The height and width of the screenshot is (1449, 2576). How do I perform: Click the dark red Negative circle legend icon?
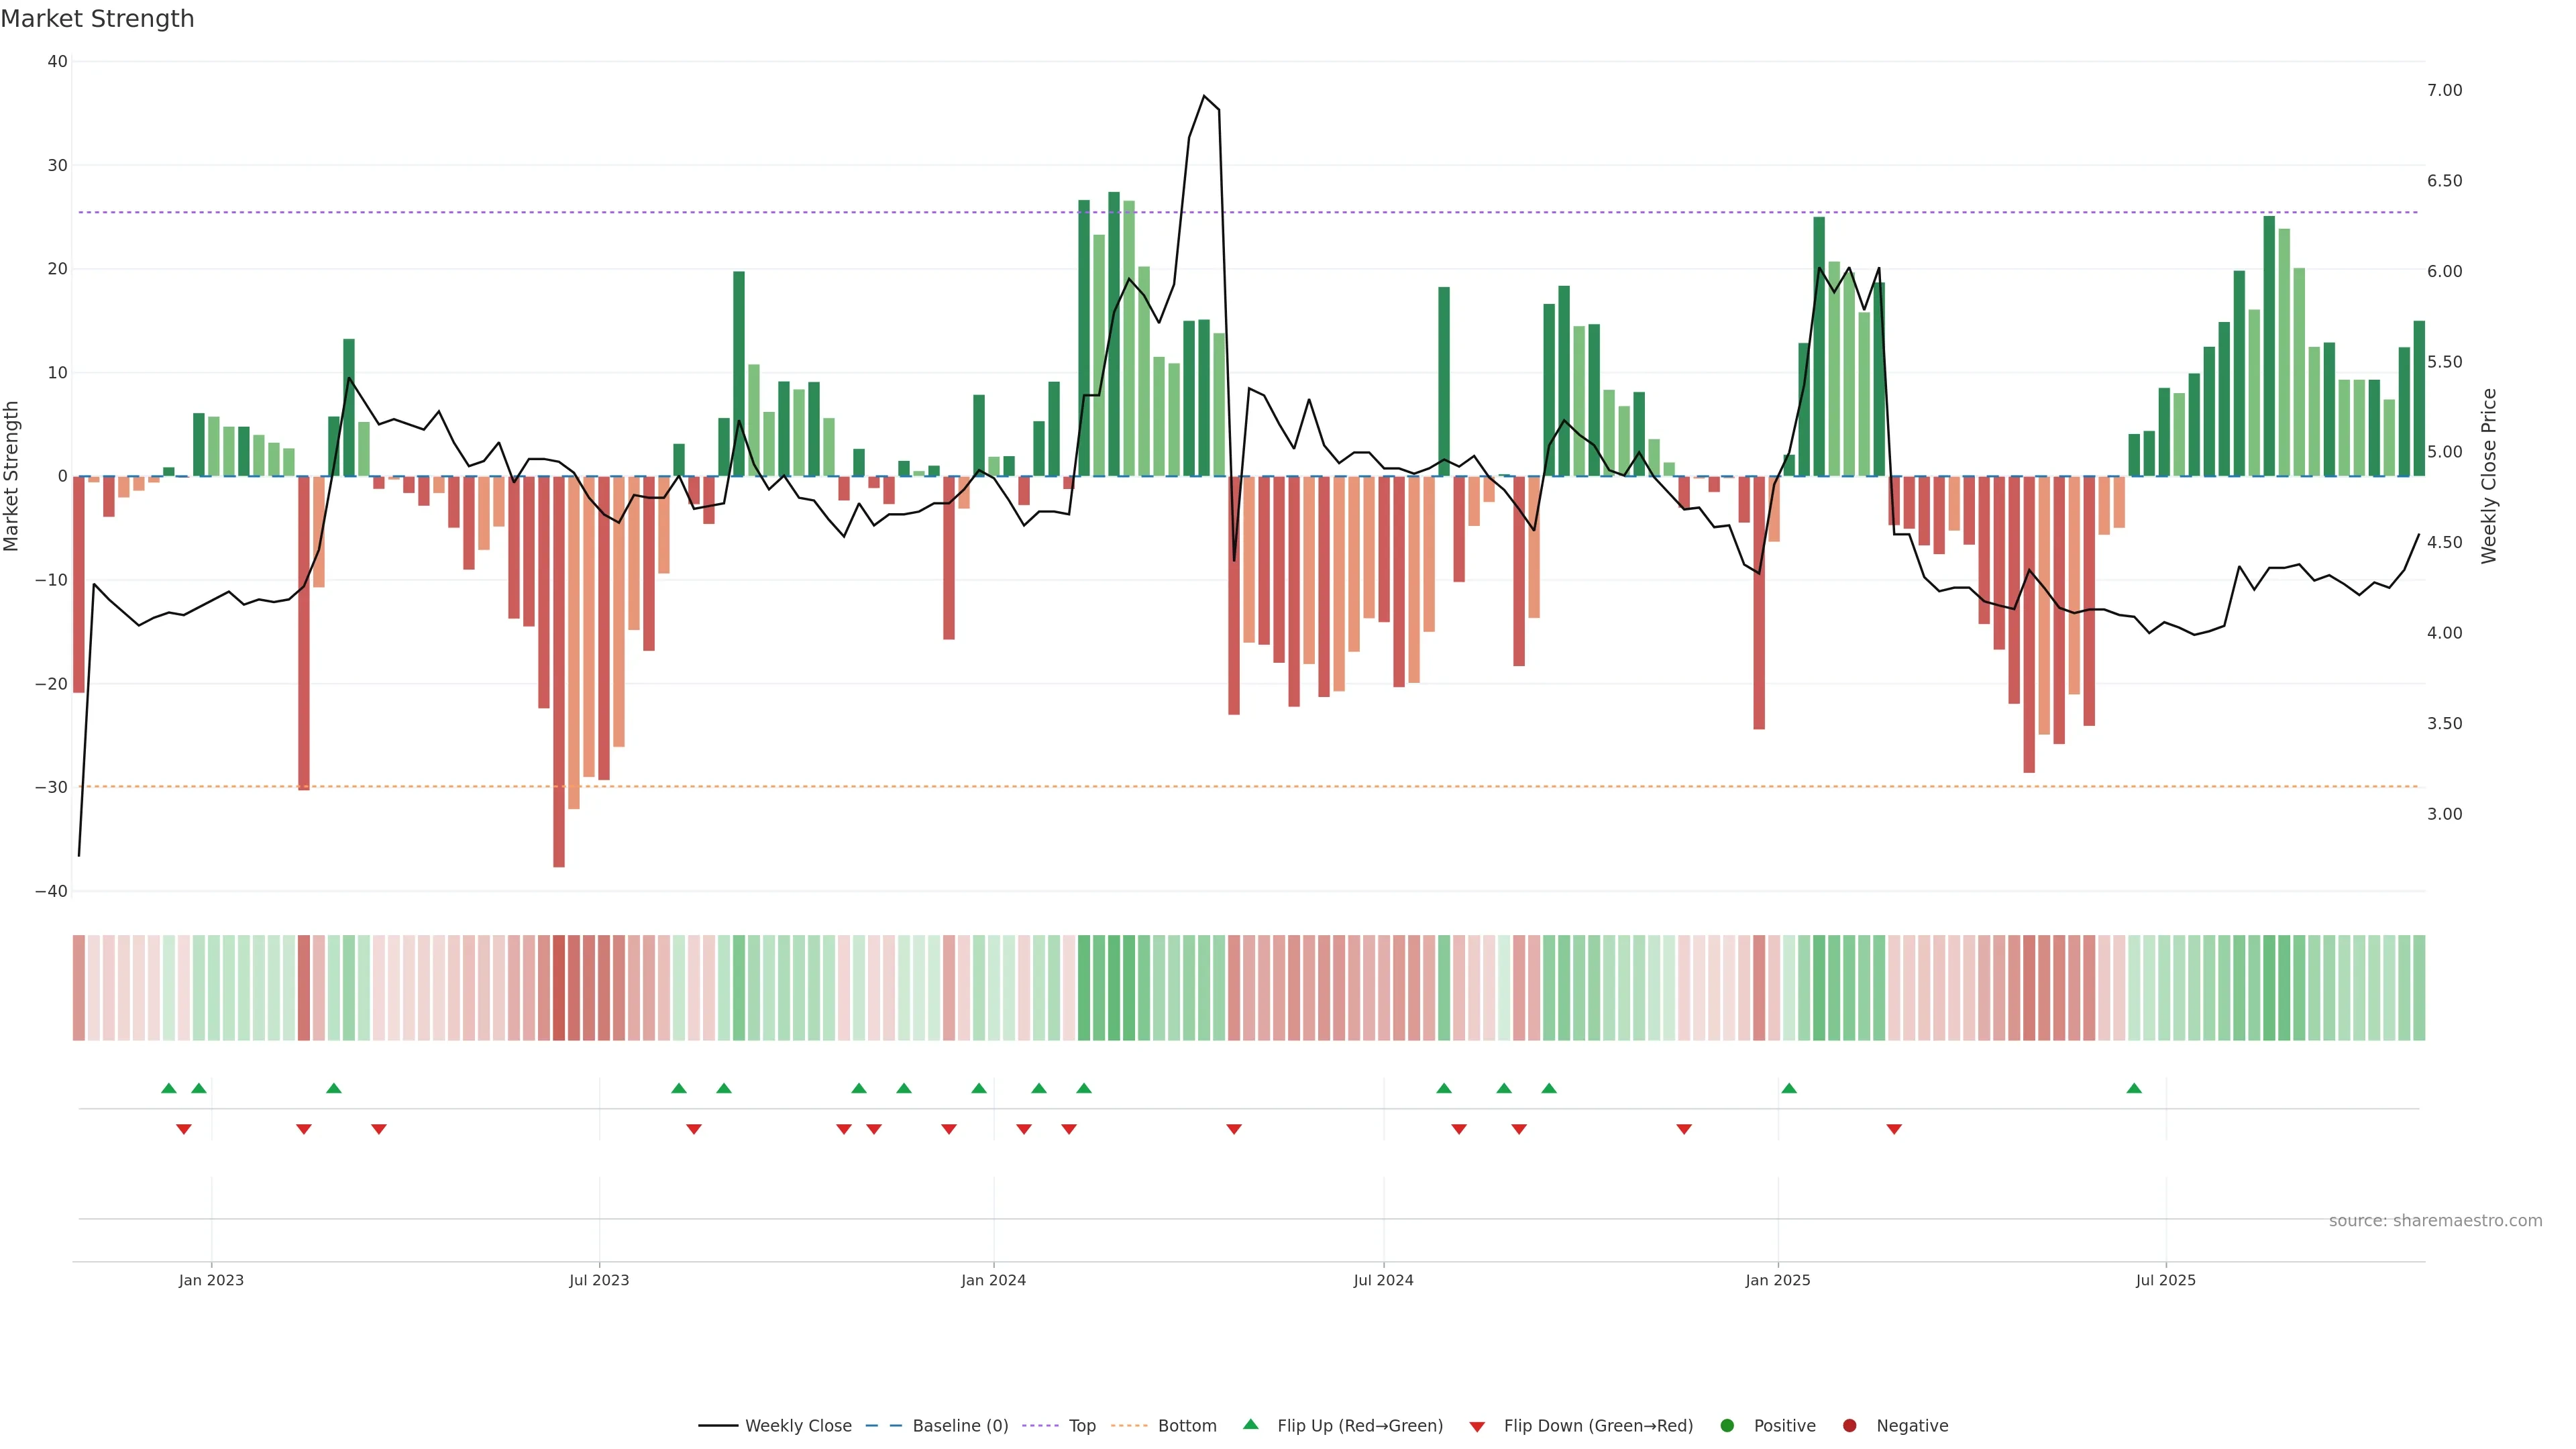tap(1849, 1426)
